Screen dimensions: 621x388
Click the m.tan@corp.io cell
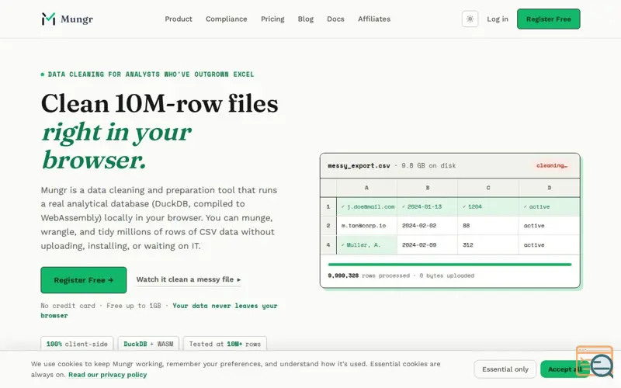[366, 226]
